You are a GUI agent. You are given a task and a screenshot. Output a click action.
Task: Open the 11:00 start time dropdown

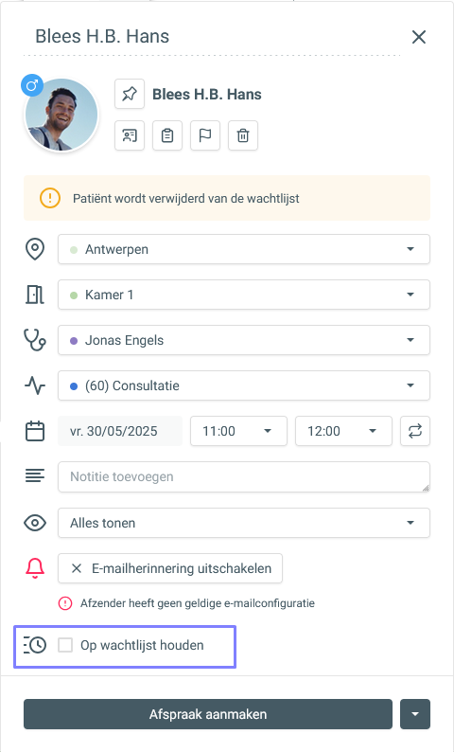(238, 431)
